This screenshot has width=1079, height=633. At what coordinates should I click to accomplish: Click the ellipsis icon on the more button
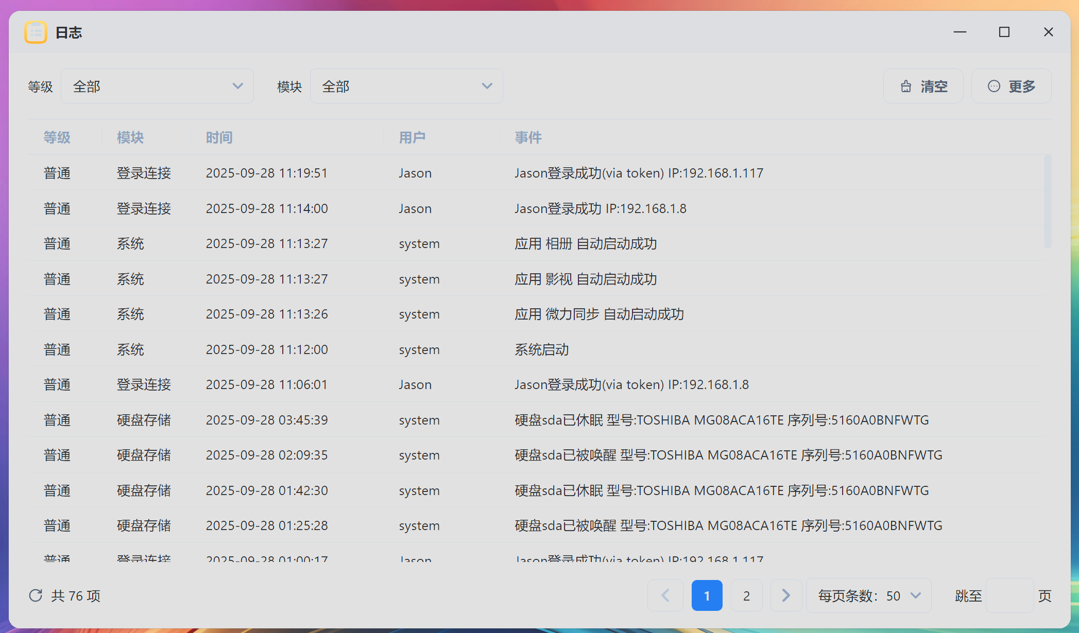[x=994, y=86]
